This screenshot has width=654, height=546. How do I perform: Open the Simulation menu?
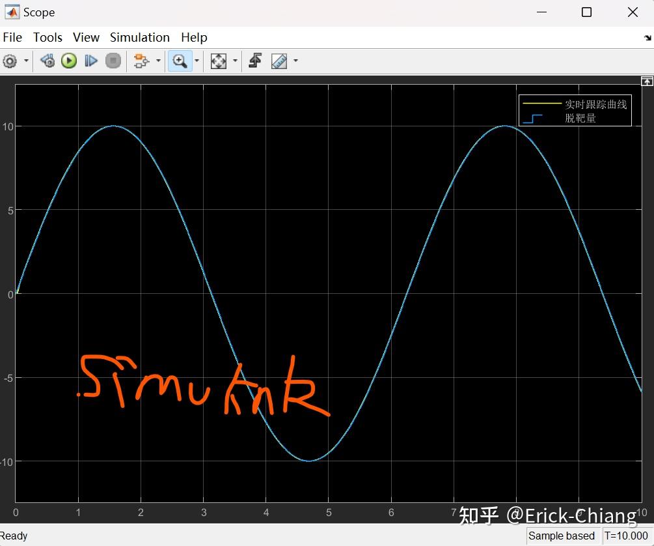tap(139, 37)
